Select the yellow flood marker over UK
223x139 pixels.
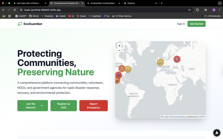pos(160,62)
